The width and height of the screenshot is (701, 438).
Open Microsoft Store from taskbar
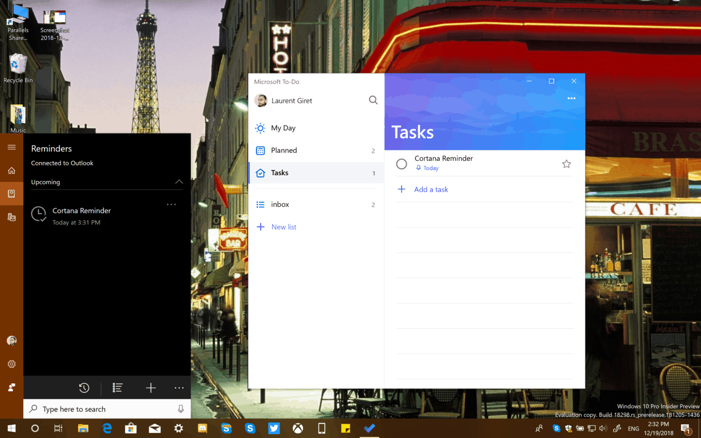[131, 428]
